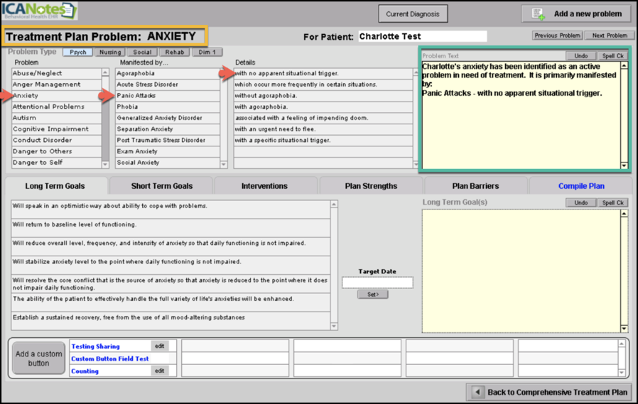The height and width of the screenshot is (404, 638).
Task: Choose the Rehab problem type
Action: click(x=175, y=52)
